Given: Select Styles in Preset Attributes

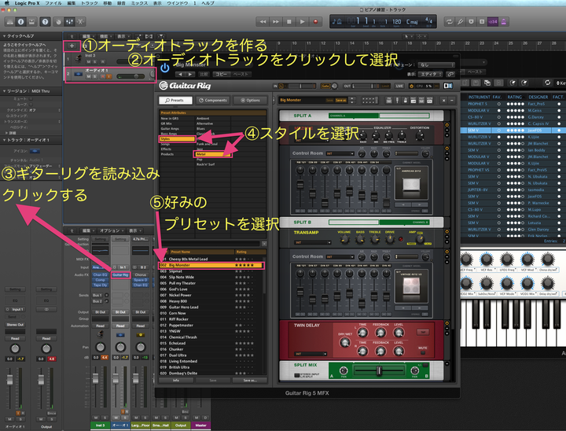Looking at the screenshot, I should click(177, 138).
